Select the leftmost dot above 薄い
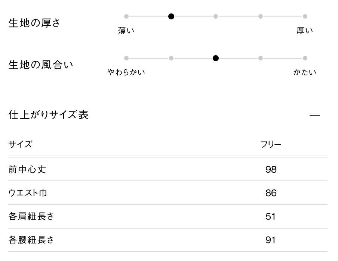 click(126, 16)
